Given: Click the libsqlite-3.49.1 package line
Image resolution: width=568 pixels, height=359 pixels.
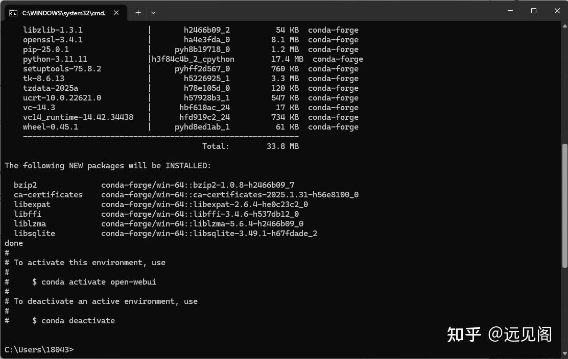Looking at the screenshot, I should (165, 233).
